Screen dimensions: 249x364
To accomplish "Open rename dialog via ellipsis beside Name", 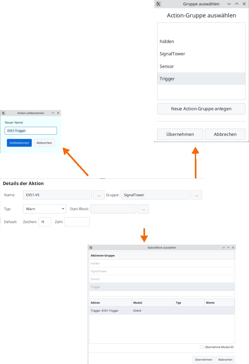I will (x=99, y=195).
